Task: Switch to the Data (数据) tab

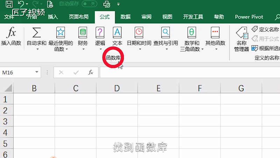Action: click(x=125, y=17)
